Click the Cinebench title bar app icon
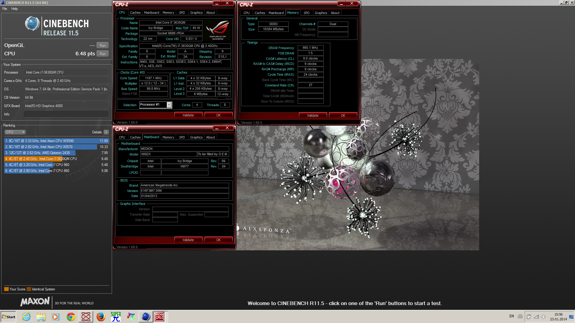Screen dimensions: 575x323 tap(3, 2)
